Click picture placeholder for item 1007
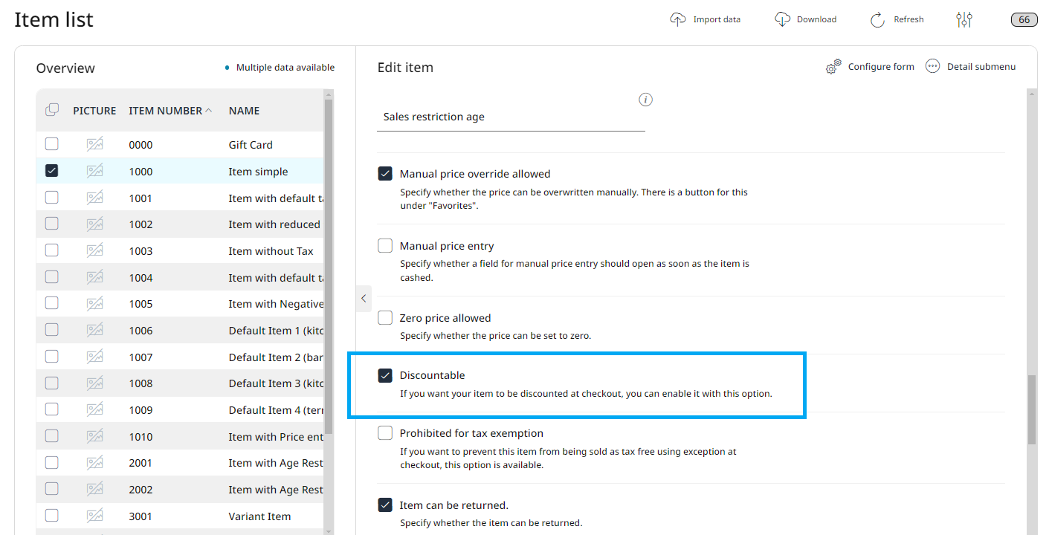This screenshot has height=535, width=1049. pos(94,357)
